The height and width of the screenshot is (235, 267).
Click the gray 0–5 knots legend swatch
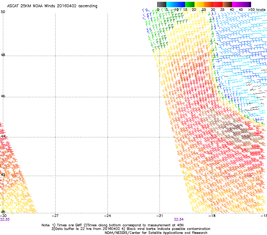coord(162,4)
